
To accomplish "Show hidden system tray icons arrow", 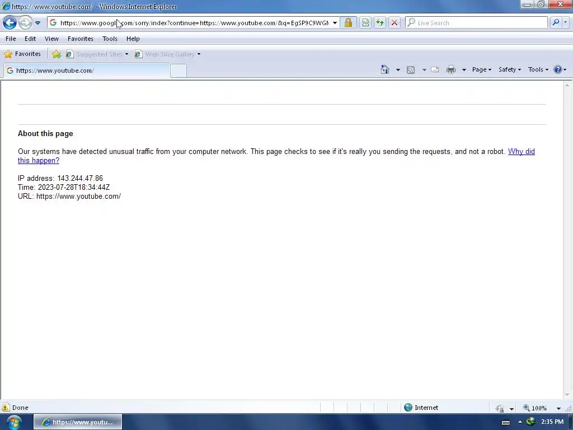I will coord(520,422).
